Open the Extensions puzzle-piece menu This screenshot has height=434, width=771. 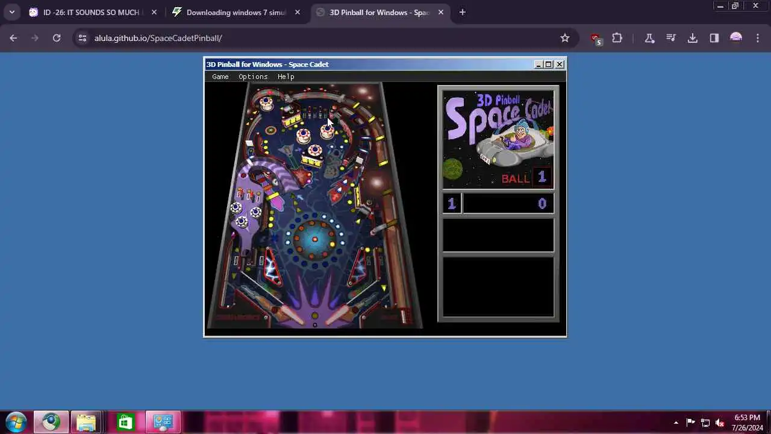[x=617, y=38]
